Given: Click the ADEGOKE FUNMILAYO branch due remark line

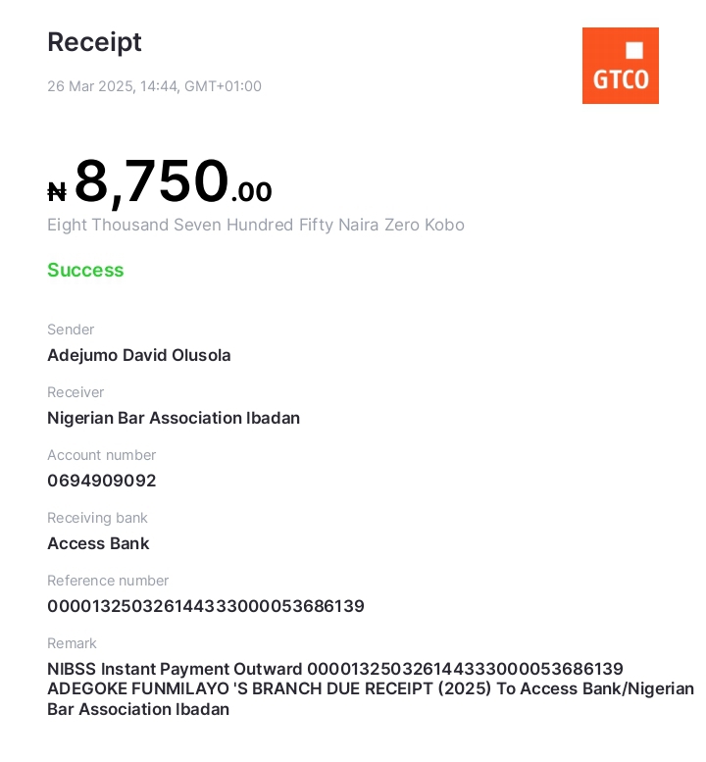Looking at the screenshot, I should pyautogui.click(x=371, y=688).
